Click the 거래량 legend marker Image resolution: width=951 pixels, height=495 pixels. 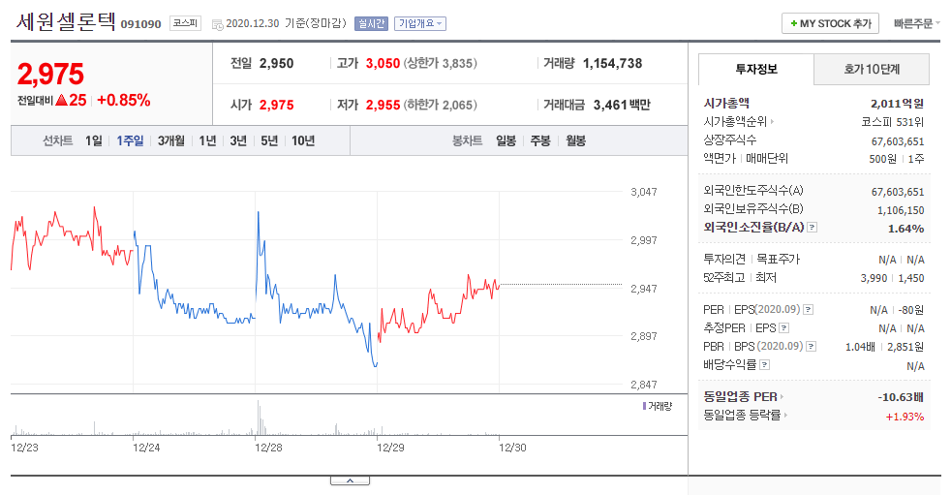[x=644, y=406]
